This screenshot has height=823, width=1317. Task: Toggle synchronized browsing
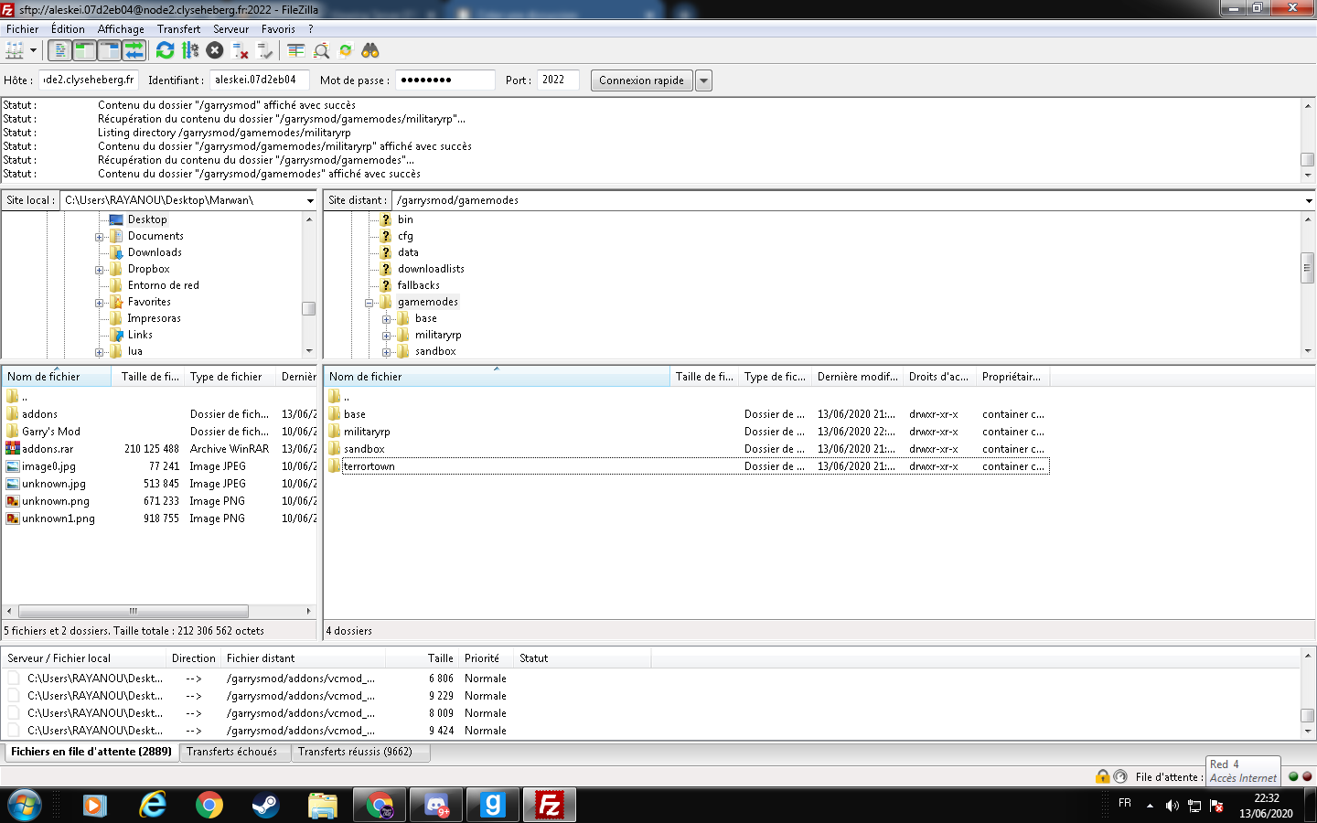346,50
